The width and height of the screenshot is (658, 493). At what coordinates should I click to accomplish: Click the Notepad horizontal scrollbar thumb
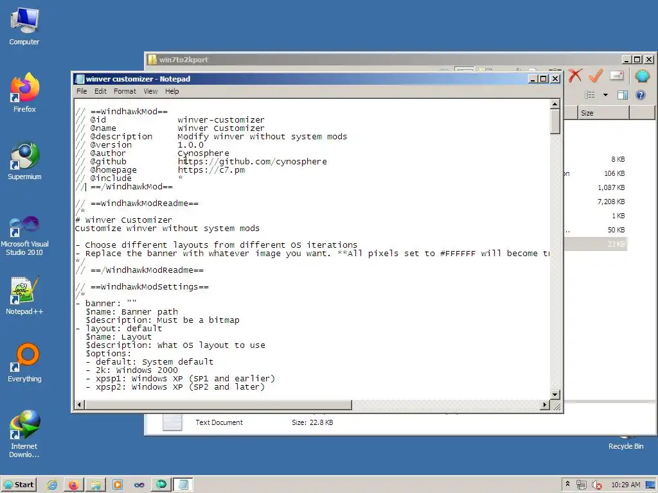pos(218,404)
